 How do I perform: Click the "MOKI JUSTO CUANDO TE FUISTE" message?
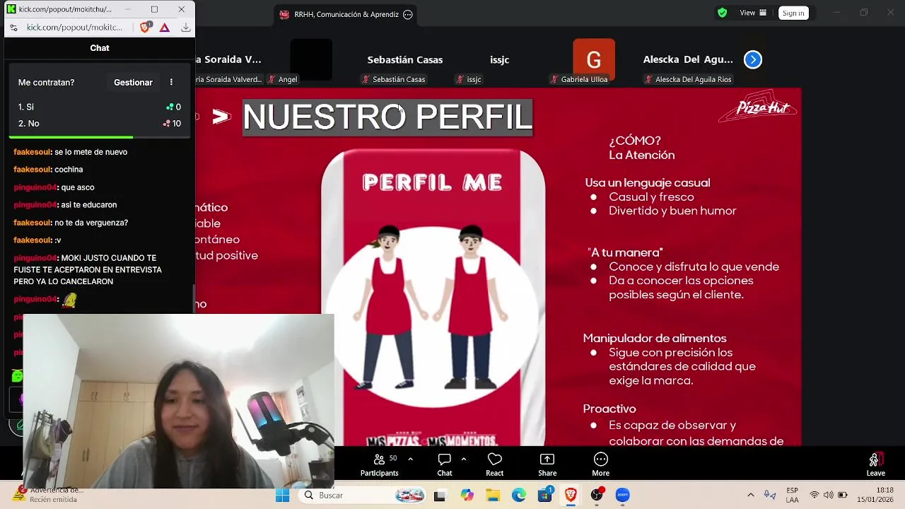pyautogui.click(x=88, y=269)
